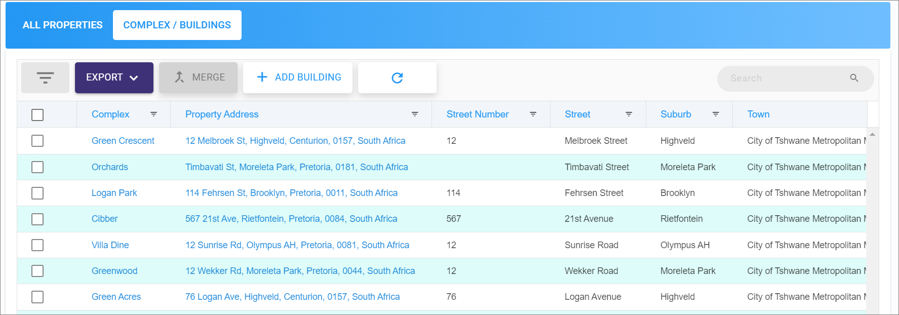Tick the Logan Park row checkbox
Image resolution: width=899 pixels, height=315 pixels.
pos(37,193)
